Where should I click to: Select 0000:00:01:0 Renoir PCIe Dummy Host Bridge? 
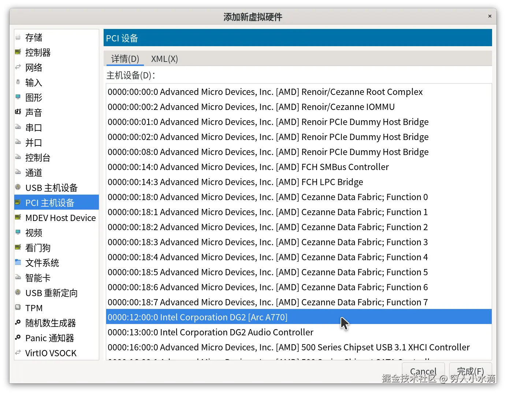click(299, 122)
